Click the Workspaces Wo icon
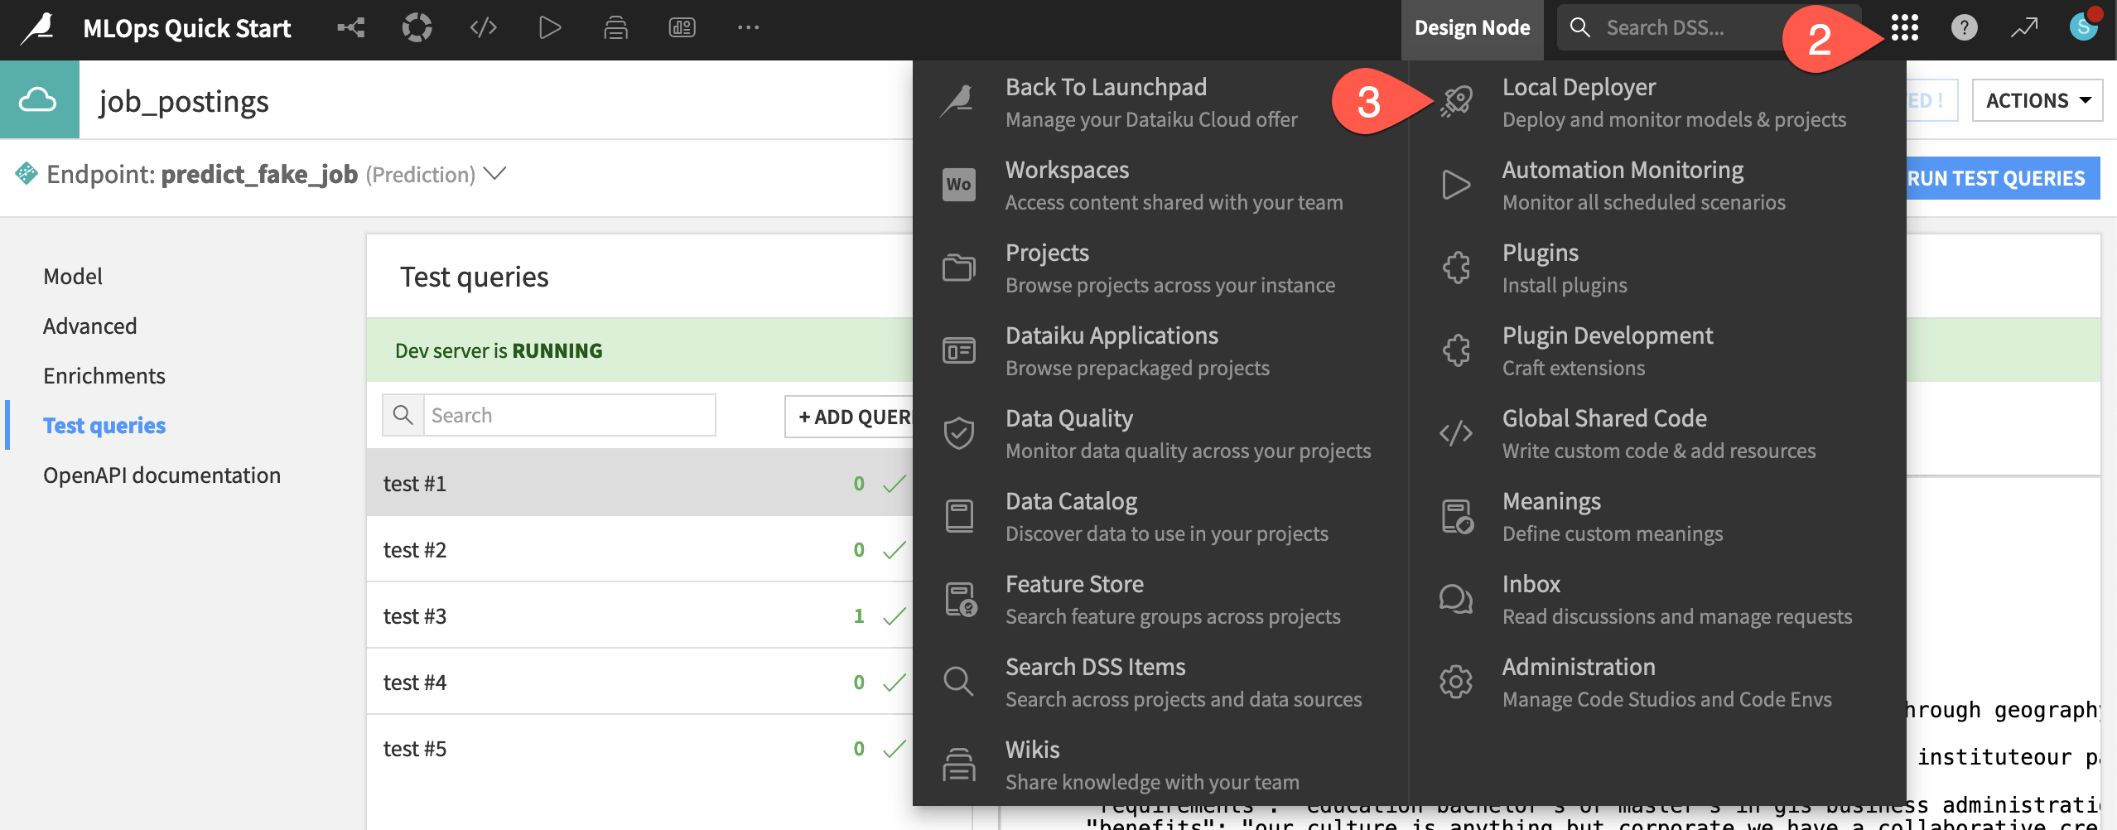The width and height of the screenshot is (2117, 830). click(x=959, y=185)
